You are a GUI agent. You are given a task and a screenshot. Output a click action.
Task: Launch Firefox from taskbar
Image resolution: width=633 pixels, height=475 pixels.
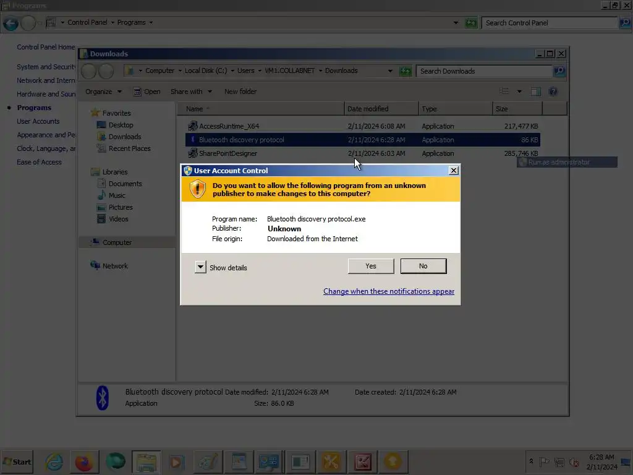[x=84, y=461]
